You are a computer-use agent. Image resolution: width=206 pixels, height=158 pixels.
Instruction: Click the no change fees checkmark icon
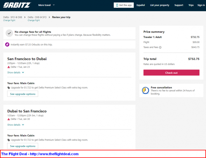[x=9, y=33]
